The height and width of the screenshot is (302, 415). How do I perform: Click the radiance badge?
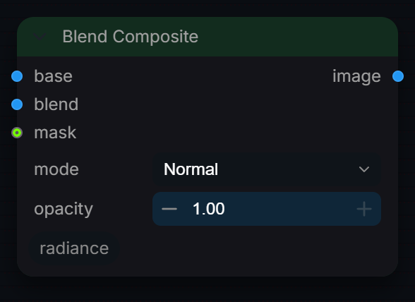[74, 248]
